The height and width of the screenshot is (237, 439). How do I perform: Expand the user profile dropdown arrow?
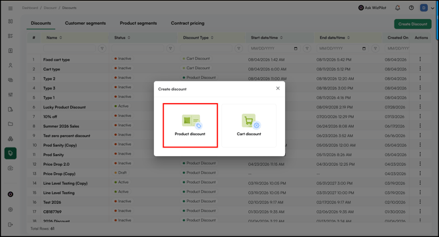pyautogui.click(x=432, y=8)
